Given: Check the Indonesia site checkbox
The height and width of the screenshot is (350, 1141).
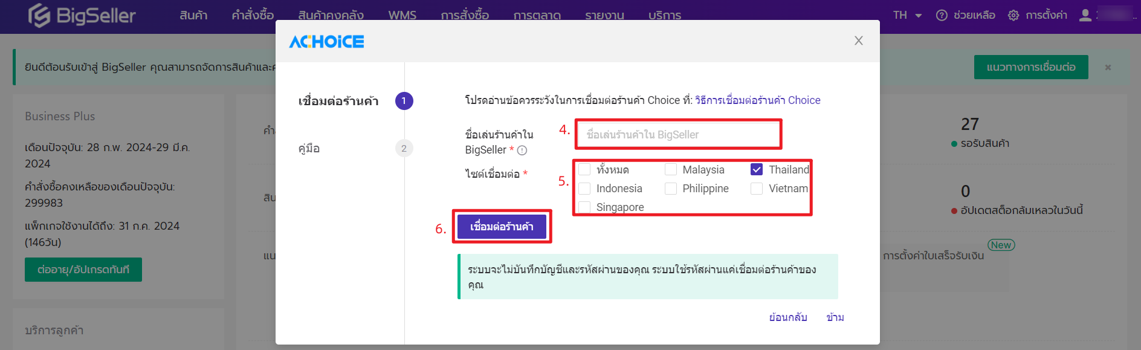Looking at the screenshot, I should [x=584, y=189].
